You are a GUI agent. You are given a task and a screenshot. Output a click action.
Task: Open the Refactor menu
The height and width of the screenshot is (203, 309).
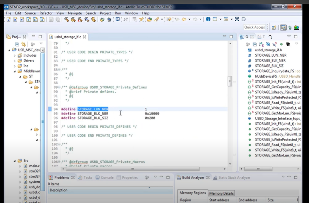[x=46, y=13]
